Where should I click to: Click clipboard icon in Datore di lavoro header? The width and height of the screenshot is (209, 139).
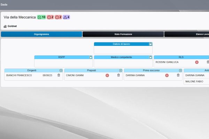(x=150, y=44)
